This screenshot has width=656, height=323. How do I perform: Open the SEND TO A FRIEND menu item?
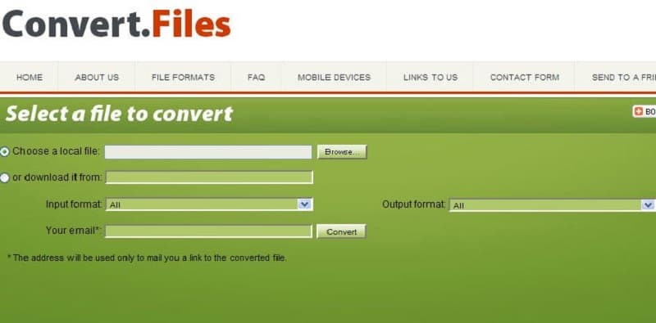click(623, 77)
